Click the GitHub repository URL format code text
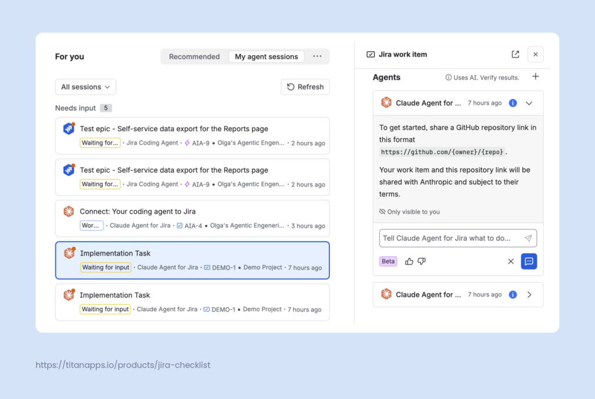This screenshot has height=399, width=595. 442,152
